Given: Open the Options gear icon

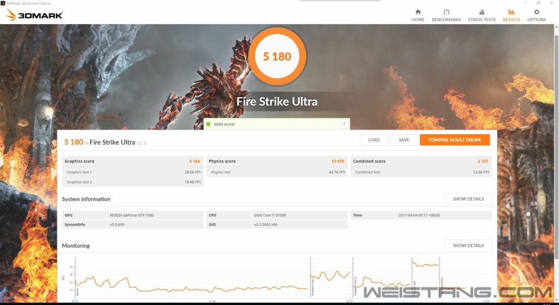Looking at the screenshot, I should pos(537,12).
